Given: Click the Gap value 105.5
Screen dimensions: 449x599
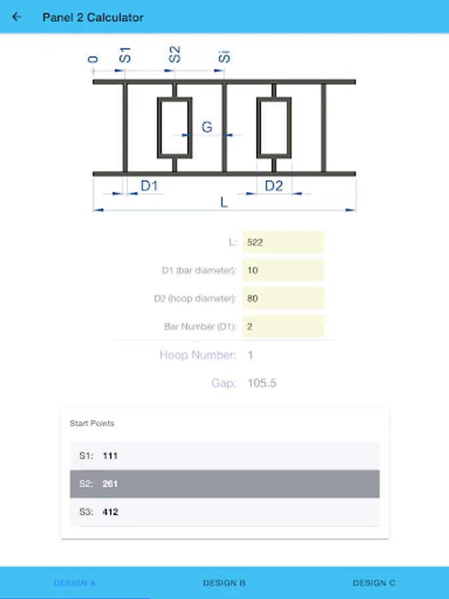Looking at the screenshot, I should click(261, 383).
